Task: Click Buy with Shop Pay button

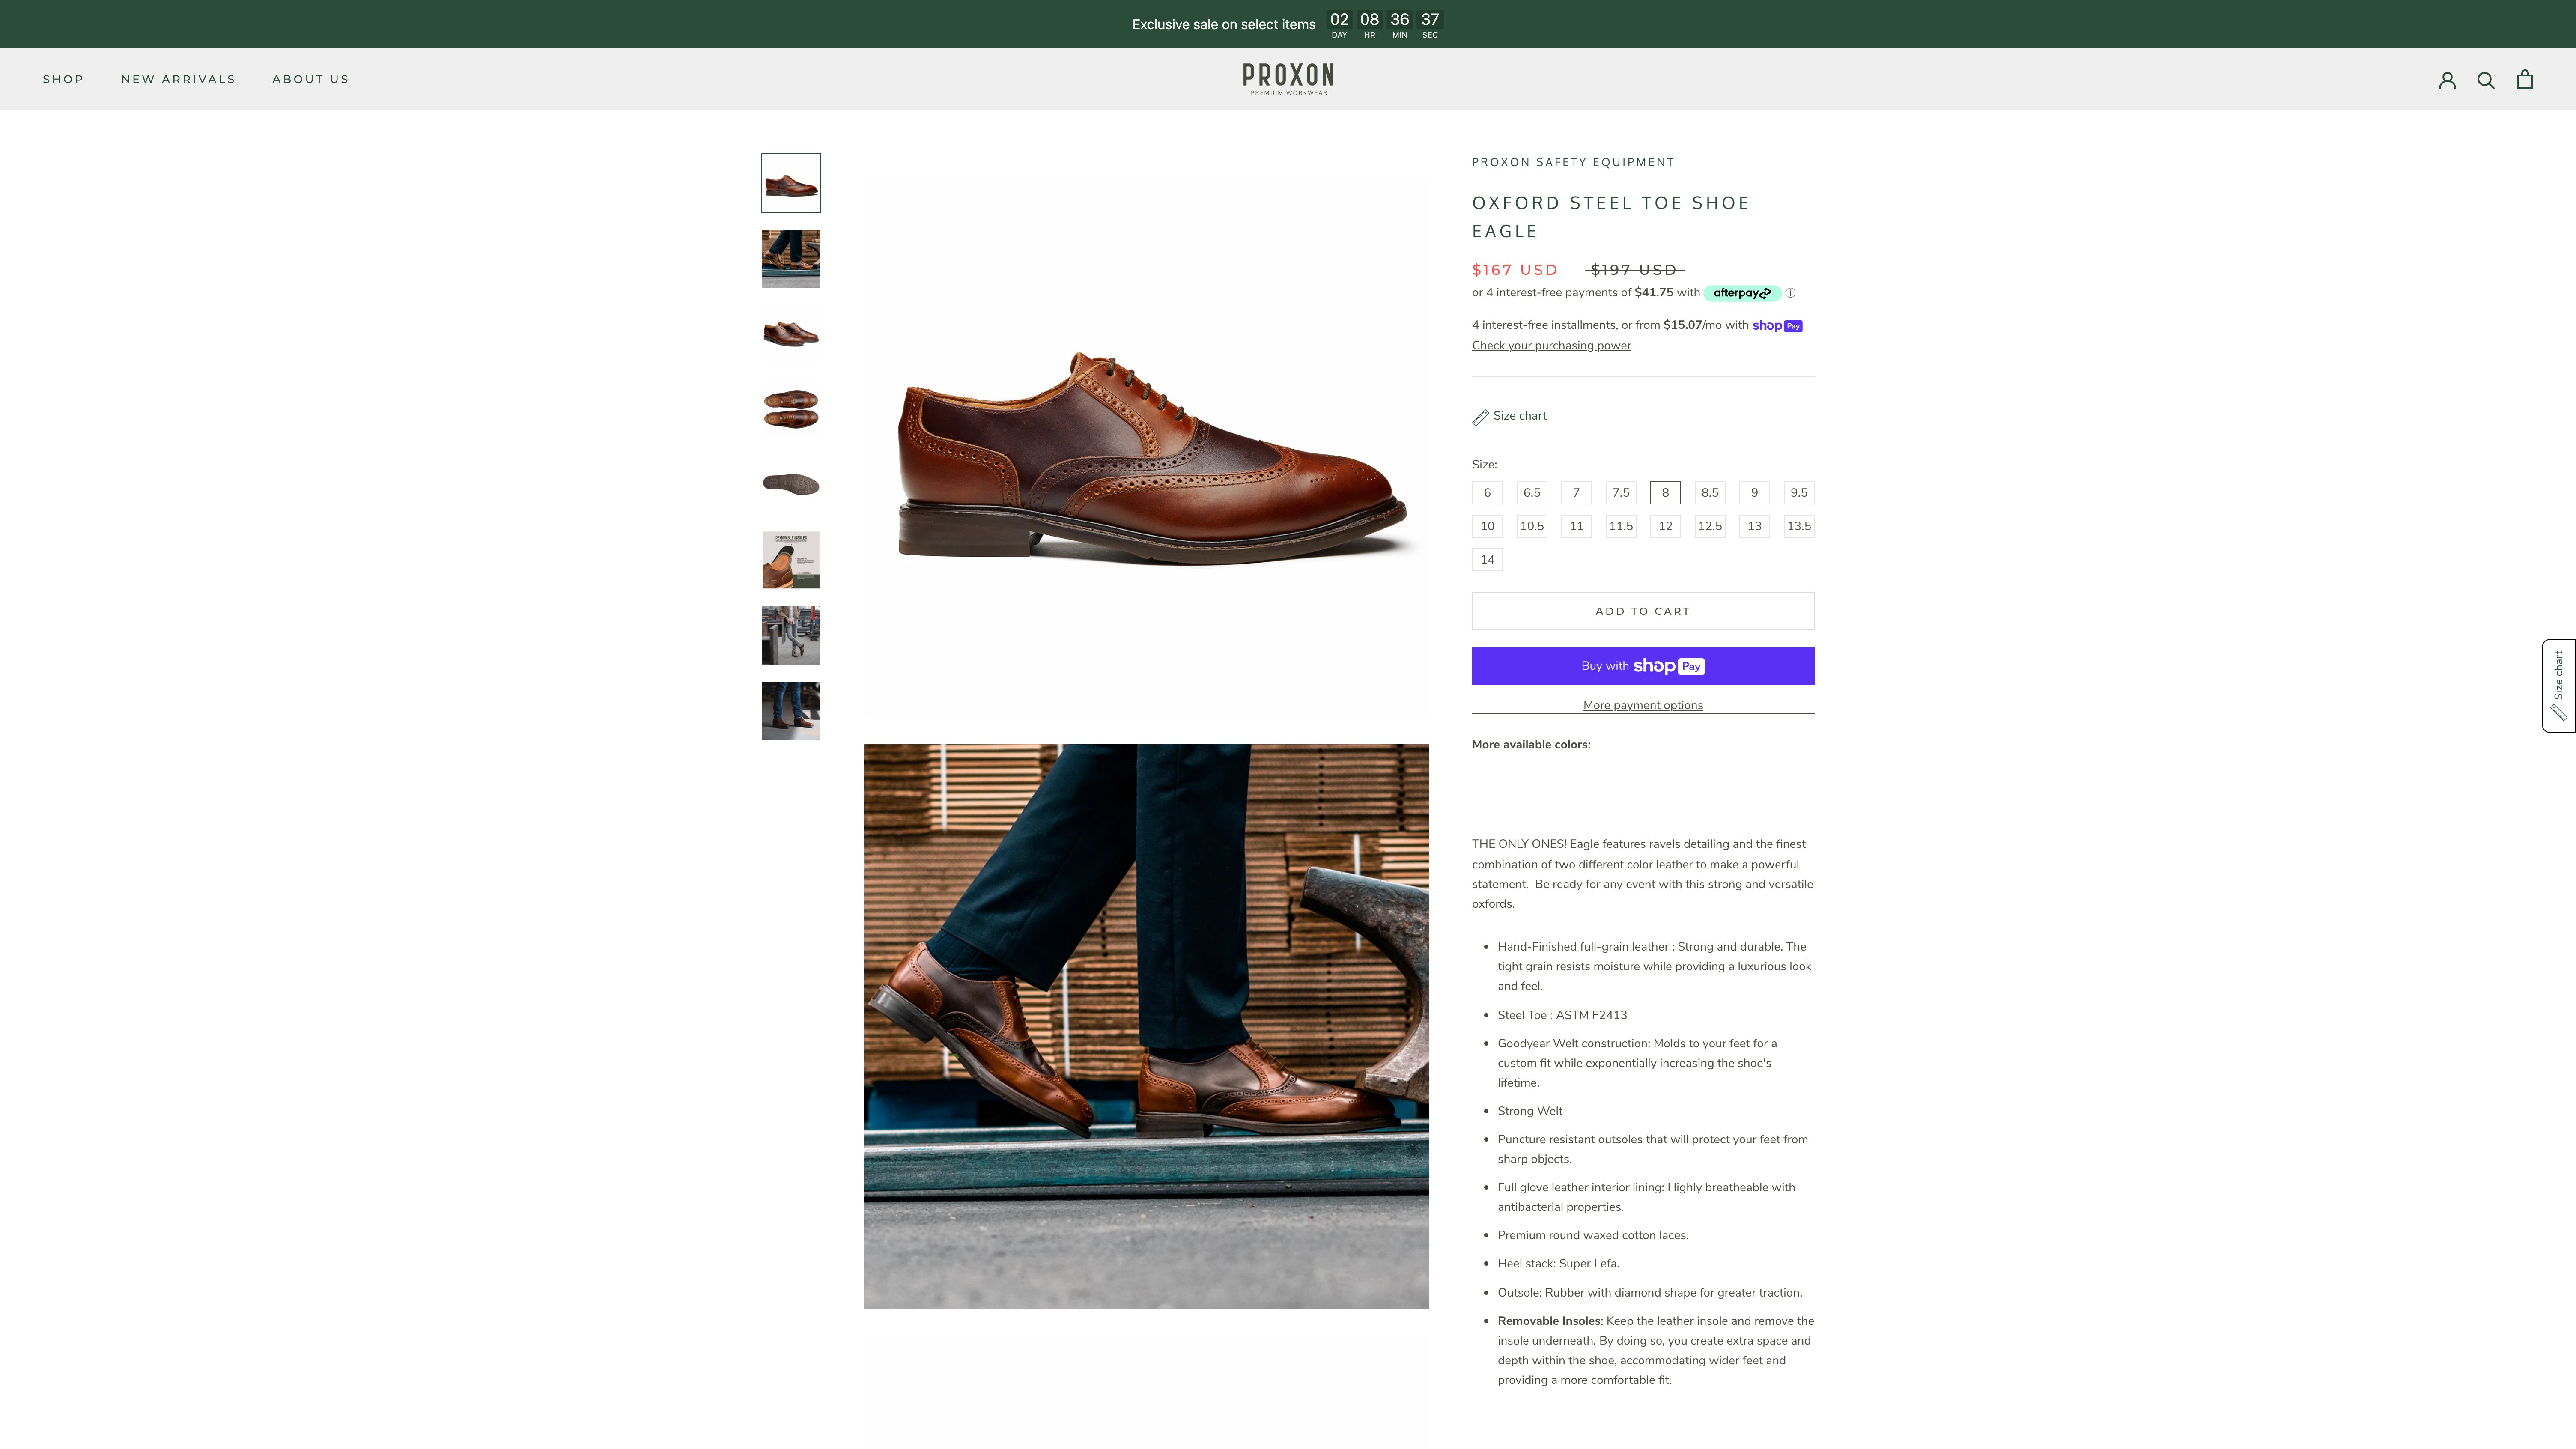Action: (x=1642, y=666)
